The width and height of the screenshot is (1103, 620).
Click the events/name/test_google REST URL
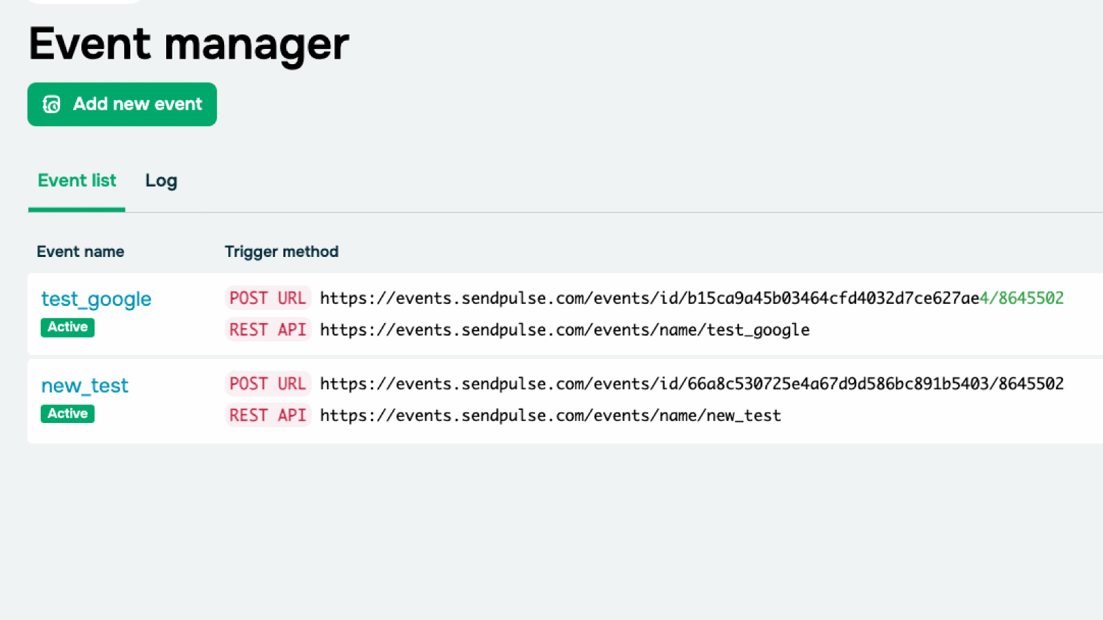[564, 330]
